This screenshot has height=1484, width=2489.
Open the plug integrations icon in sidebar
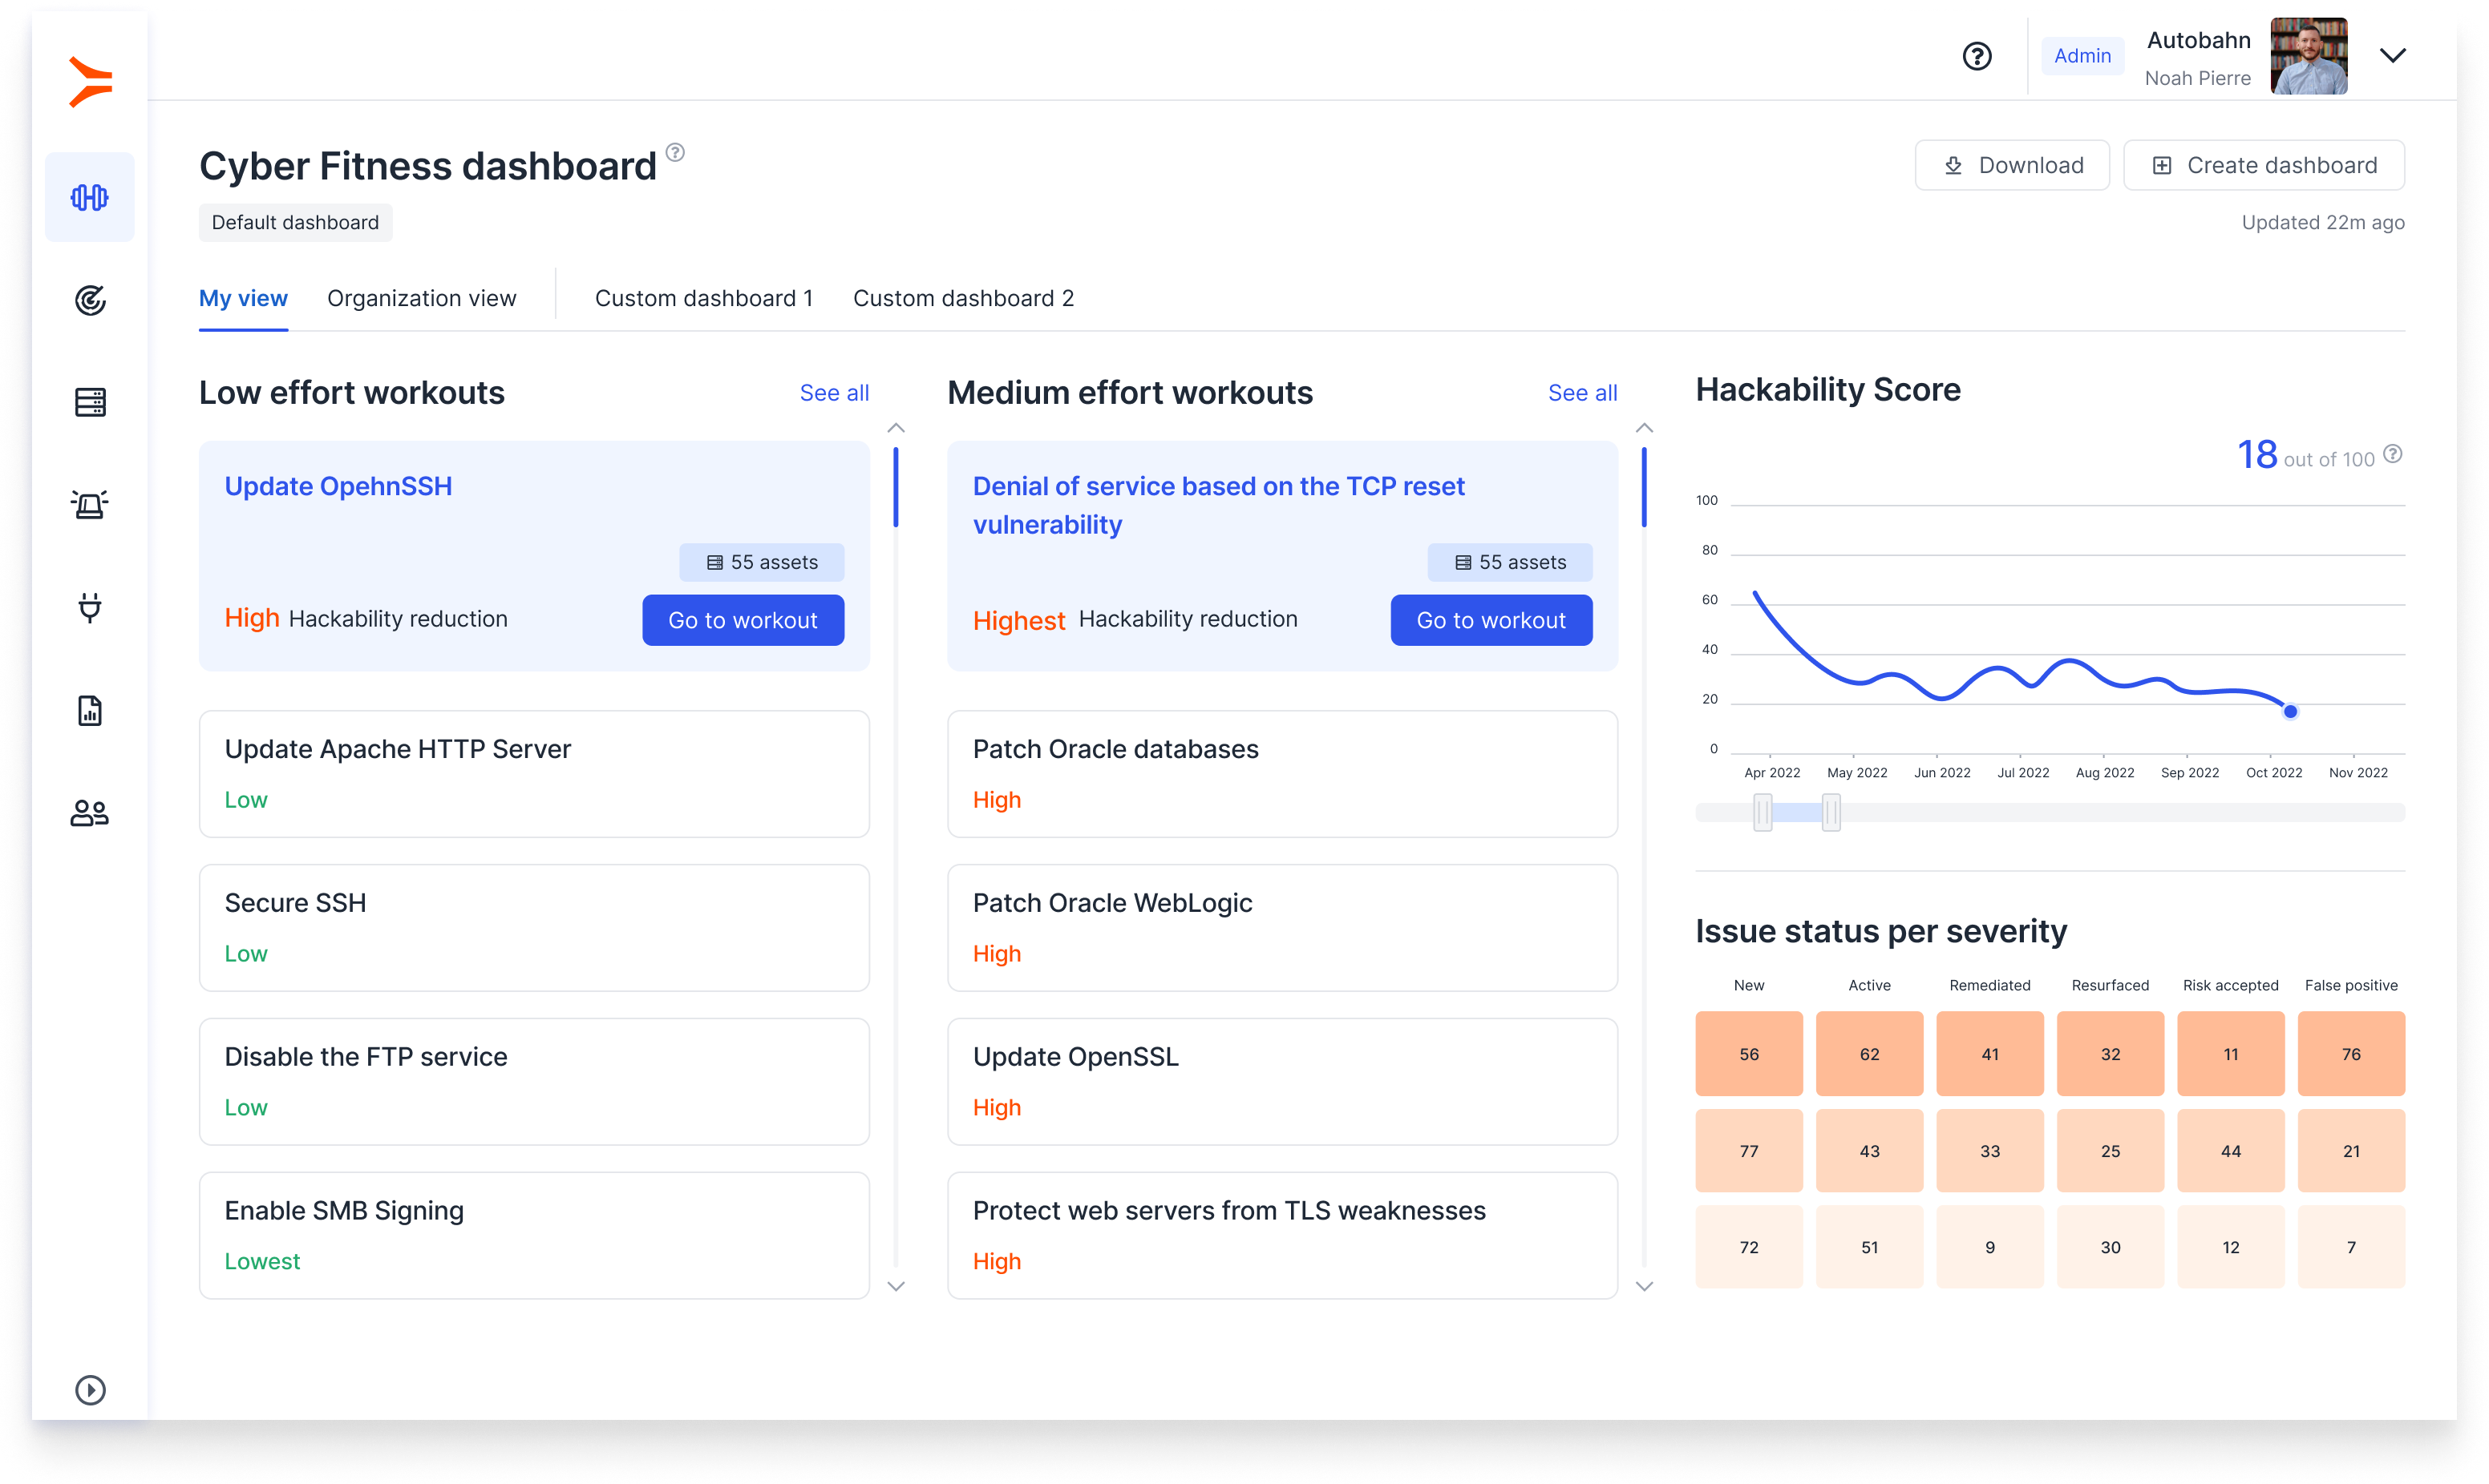coord(90,607)
